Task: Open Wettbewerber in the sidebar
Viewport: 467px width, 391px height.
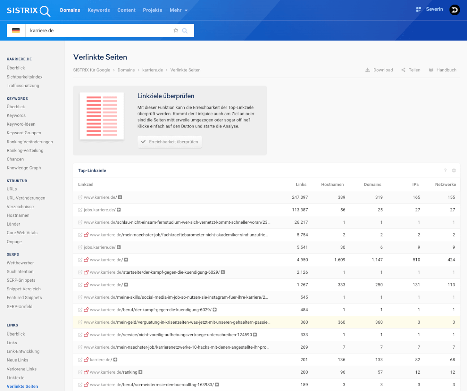Action: click(x=20, y=263)
